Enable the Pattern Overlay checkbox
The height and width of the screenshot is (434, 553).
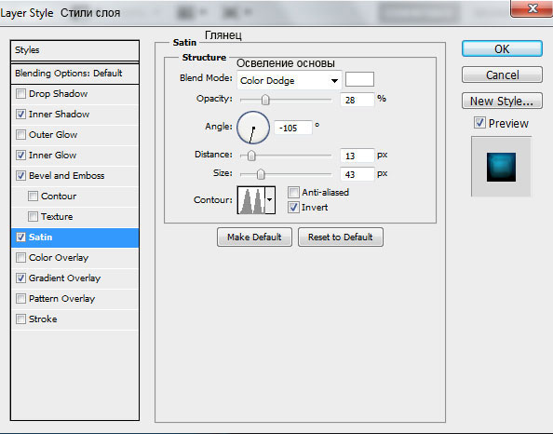pyautogui.click(x=20, y=299)
